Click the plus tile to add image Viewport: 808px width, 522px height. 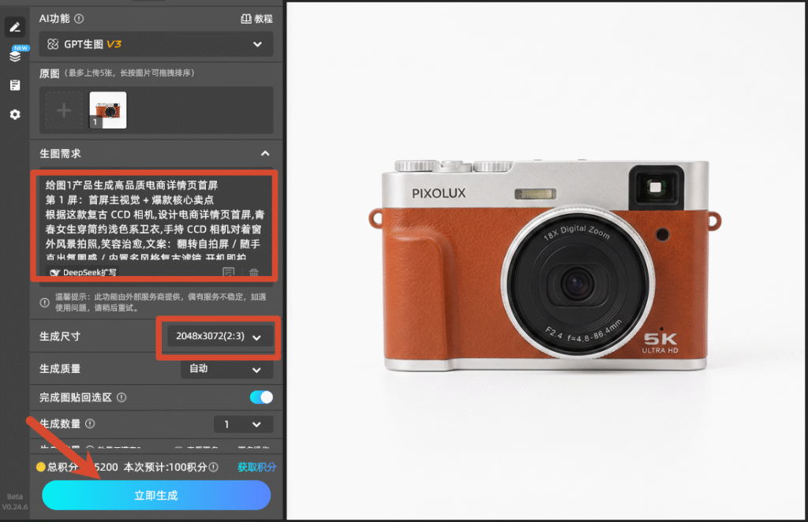(x=64, y=110)
